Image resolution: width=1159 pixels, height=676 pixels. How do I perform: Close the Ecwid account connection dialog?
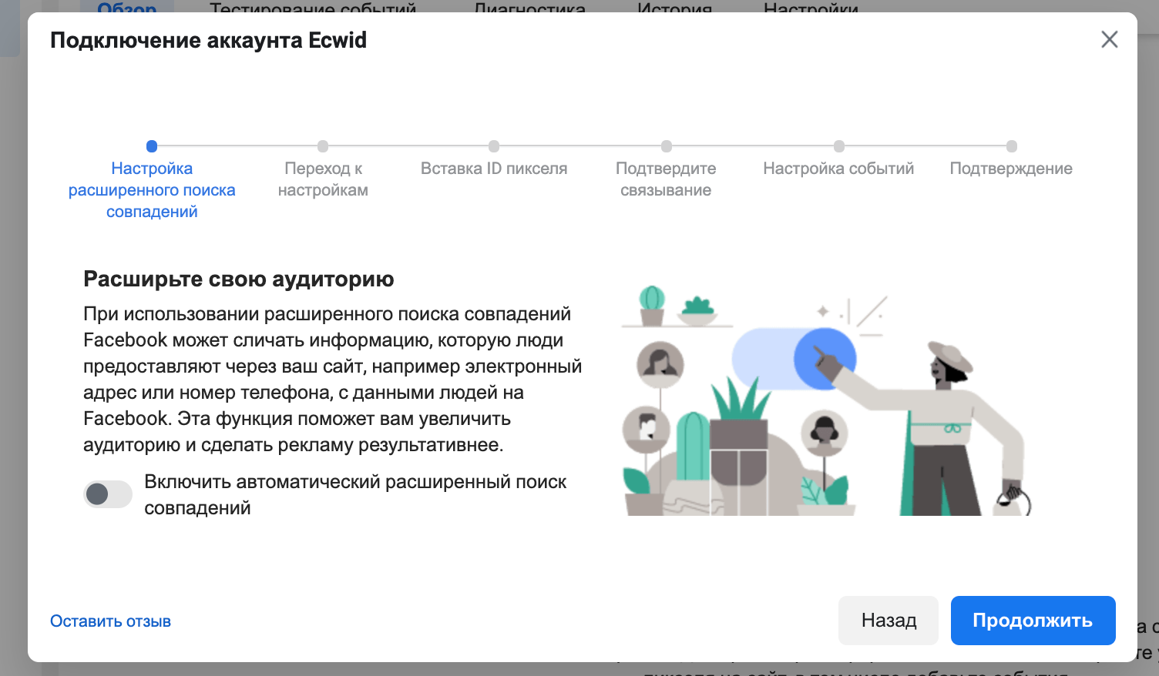click(x=1109, y=39)
